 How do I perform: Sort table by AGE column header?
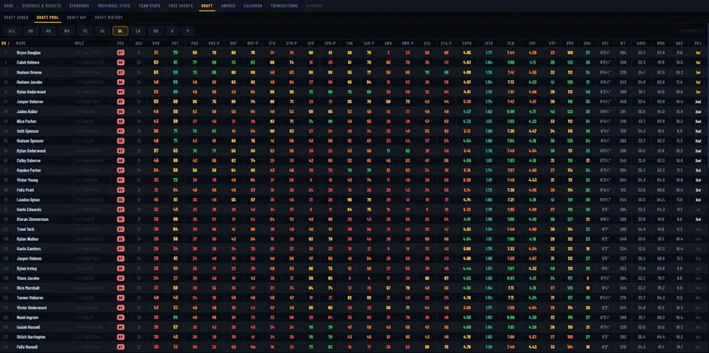pyautogui.click(x=139, y=44)
